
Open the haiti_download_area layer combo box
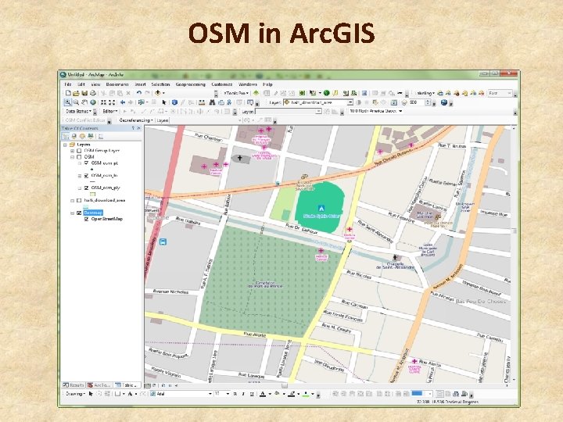pyautogui.click(x=318, y=102)
